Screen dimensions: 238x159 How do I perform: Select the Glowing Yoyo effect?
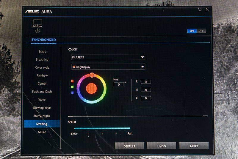pos(42,108)
